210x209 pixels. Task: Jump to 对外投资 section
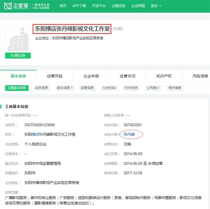131,88
